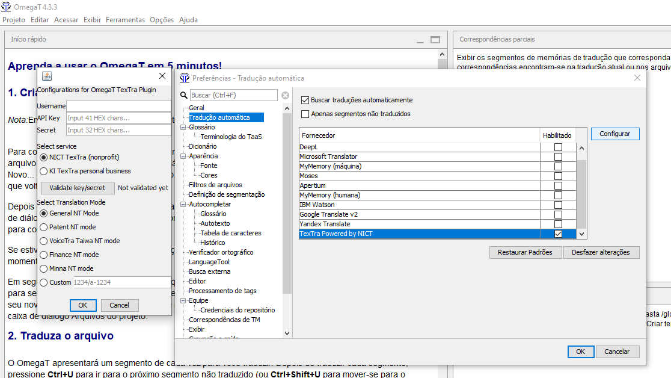This screenshot has height=378, width=671.
Task: Enable Microsoft Translator provider
Action: tap(558, 156)
